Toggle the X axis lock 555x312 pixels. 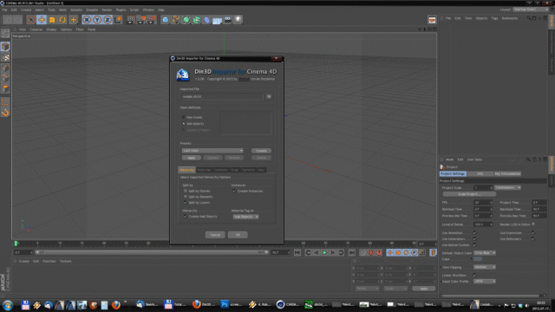click(87, 20)
